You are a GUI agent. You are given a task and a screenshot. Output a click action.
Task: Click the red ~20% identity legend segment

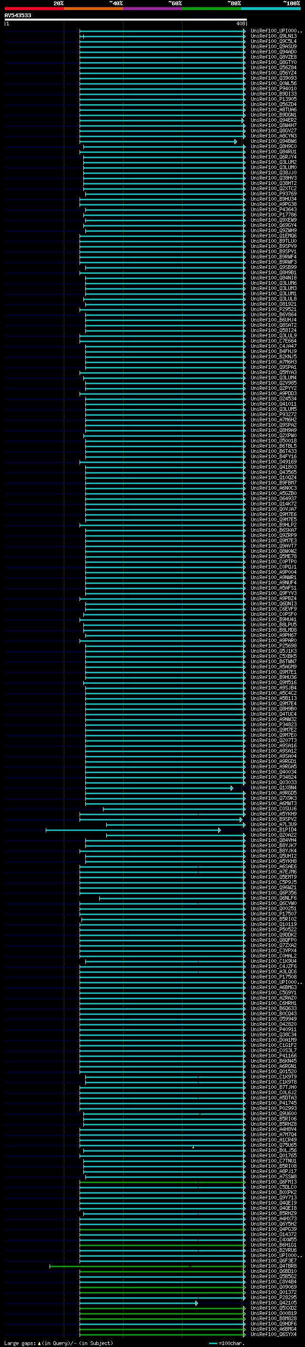34,9
